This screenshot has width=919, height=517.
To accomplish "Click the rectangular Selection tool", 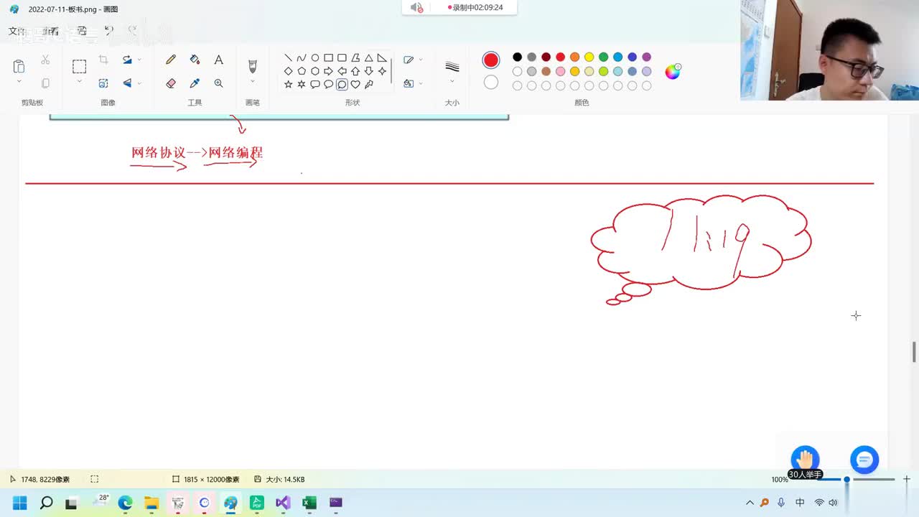I will click(79, 66).
